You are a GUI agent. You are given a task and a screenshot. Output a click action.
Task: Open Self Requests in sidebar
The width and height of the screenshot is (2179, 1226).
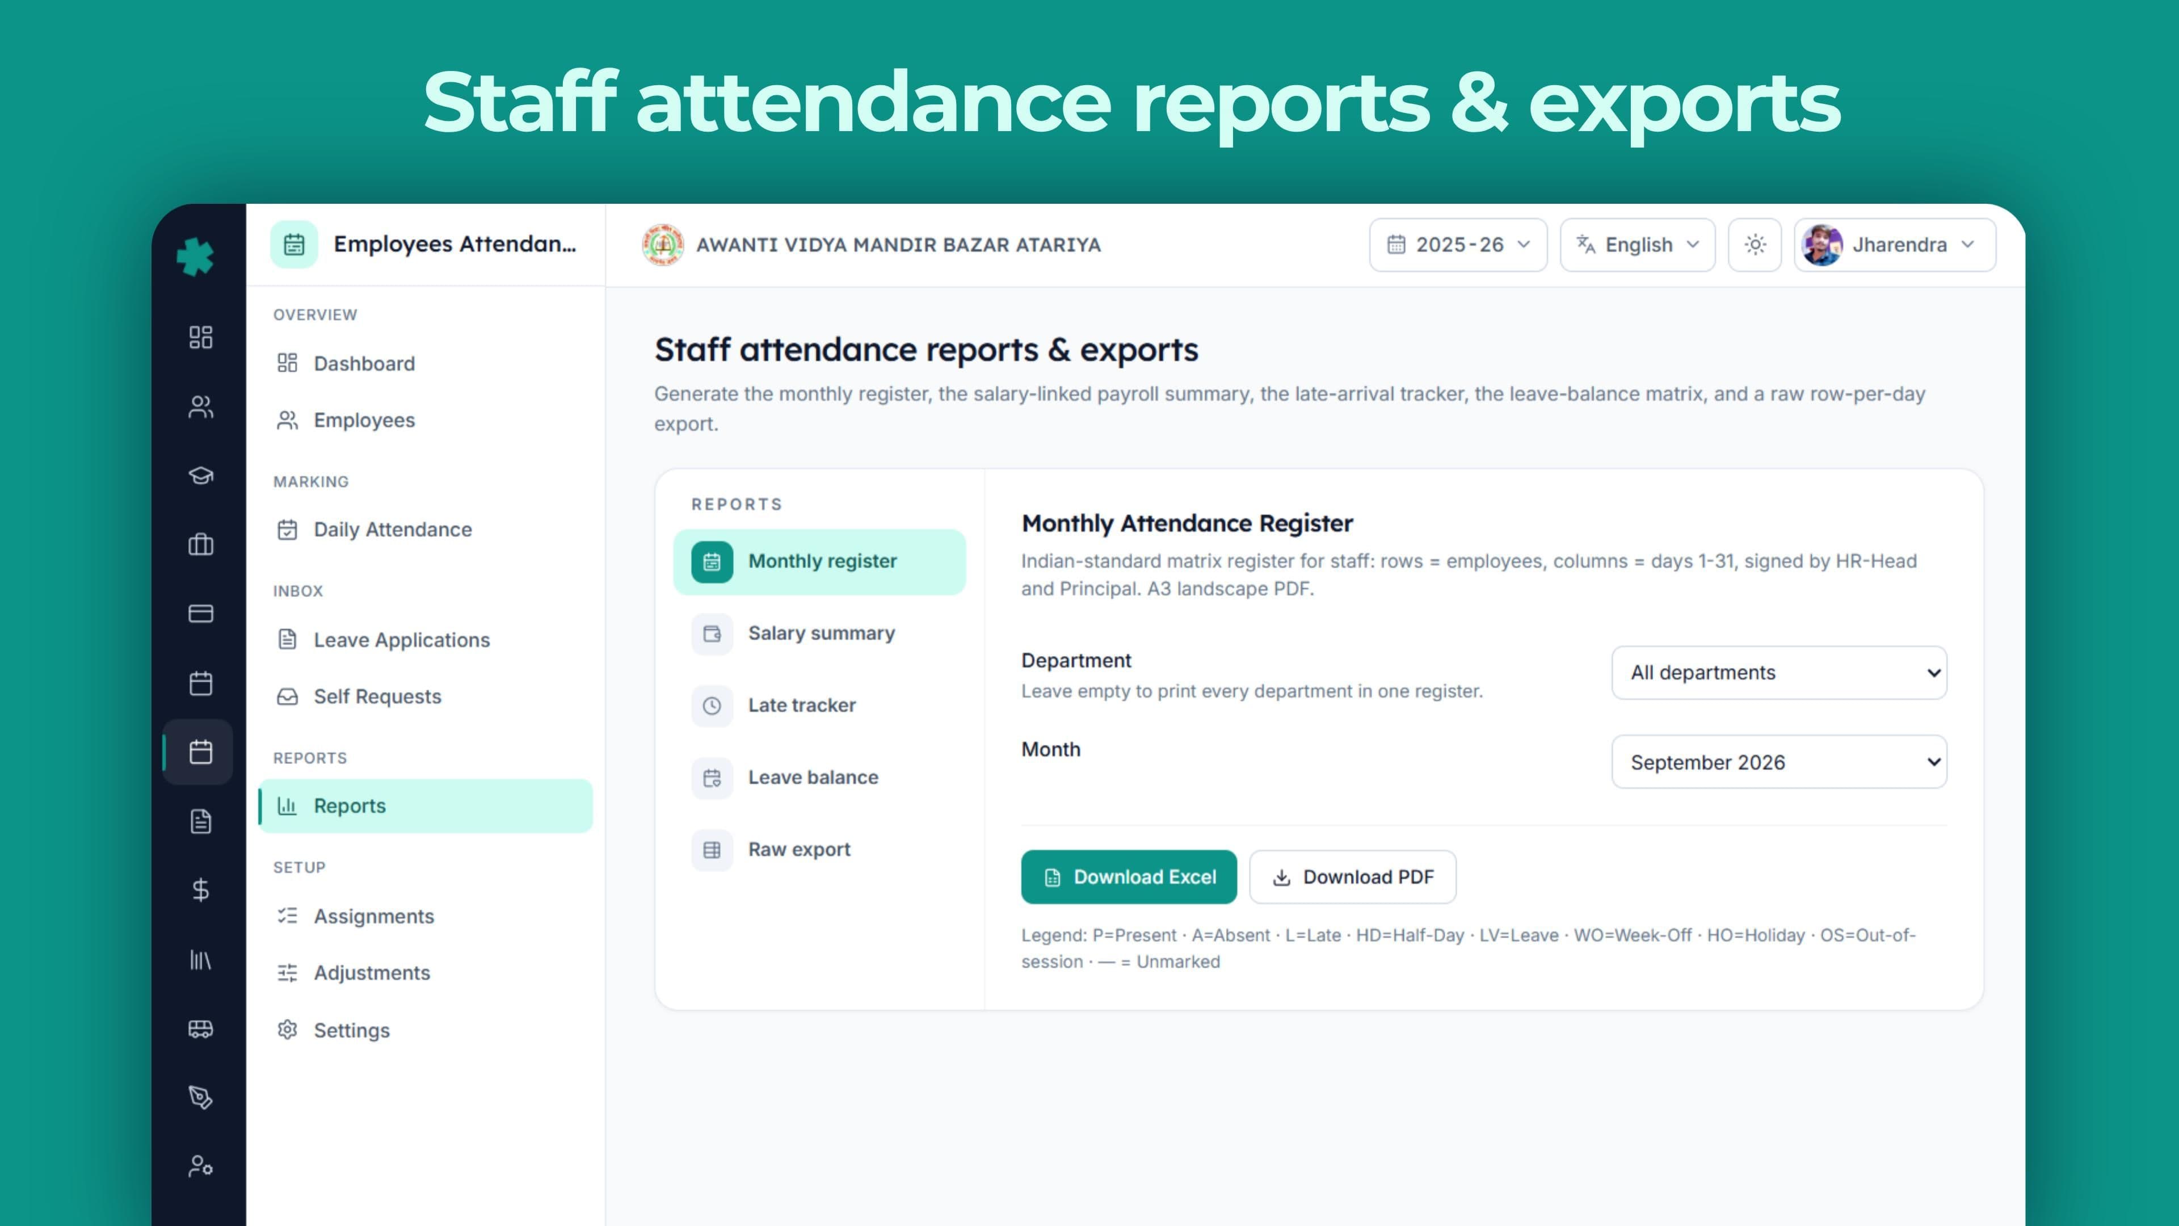coord(426,696)
